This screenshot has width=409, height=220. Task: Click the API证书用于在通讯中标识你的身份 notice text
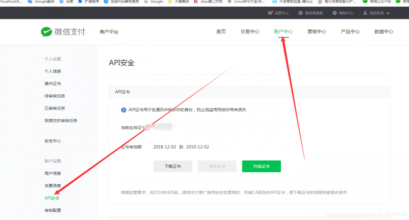tap(187, 110)
